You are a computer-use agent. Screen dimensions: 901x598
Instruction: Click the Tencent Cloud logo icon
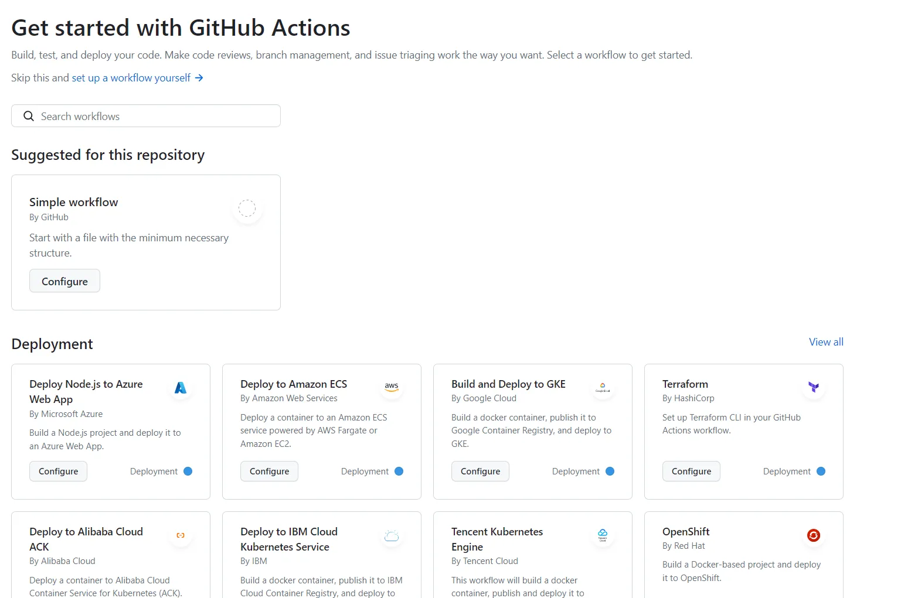pyautogui.click(x=603, y=535)
